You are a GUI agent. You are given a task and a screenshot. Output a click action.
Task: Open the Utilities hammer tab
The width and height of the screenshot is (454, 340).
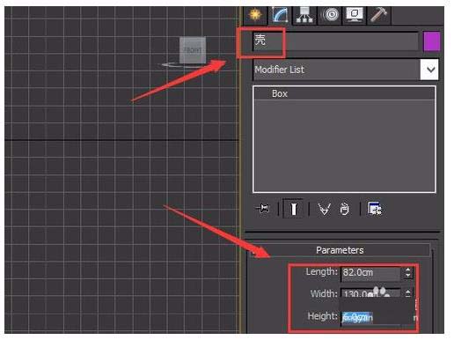click(378, 15)
